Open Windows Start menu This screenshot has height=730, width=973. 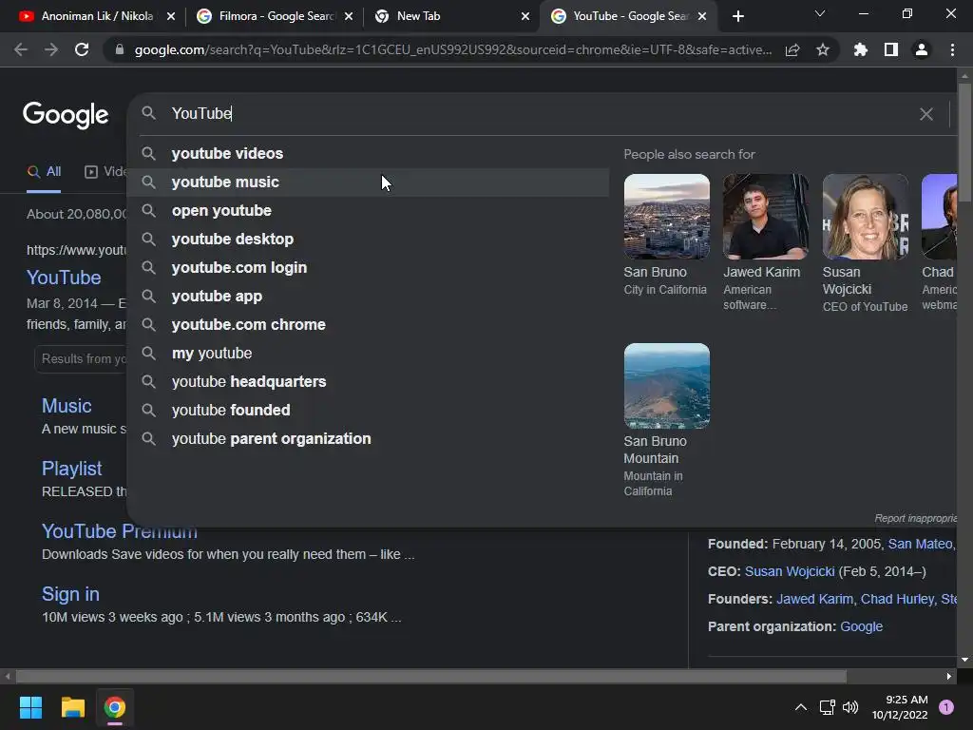click(30, 707)
